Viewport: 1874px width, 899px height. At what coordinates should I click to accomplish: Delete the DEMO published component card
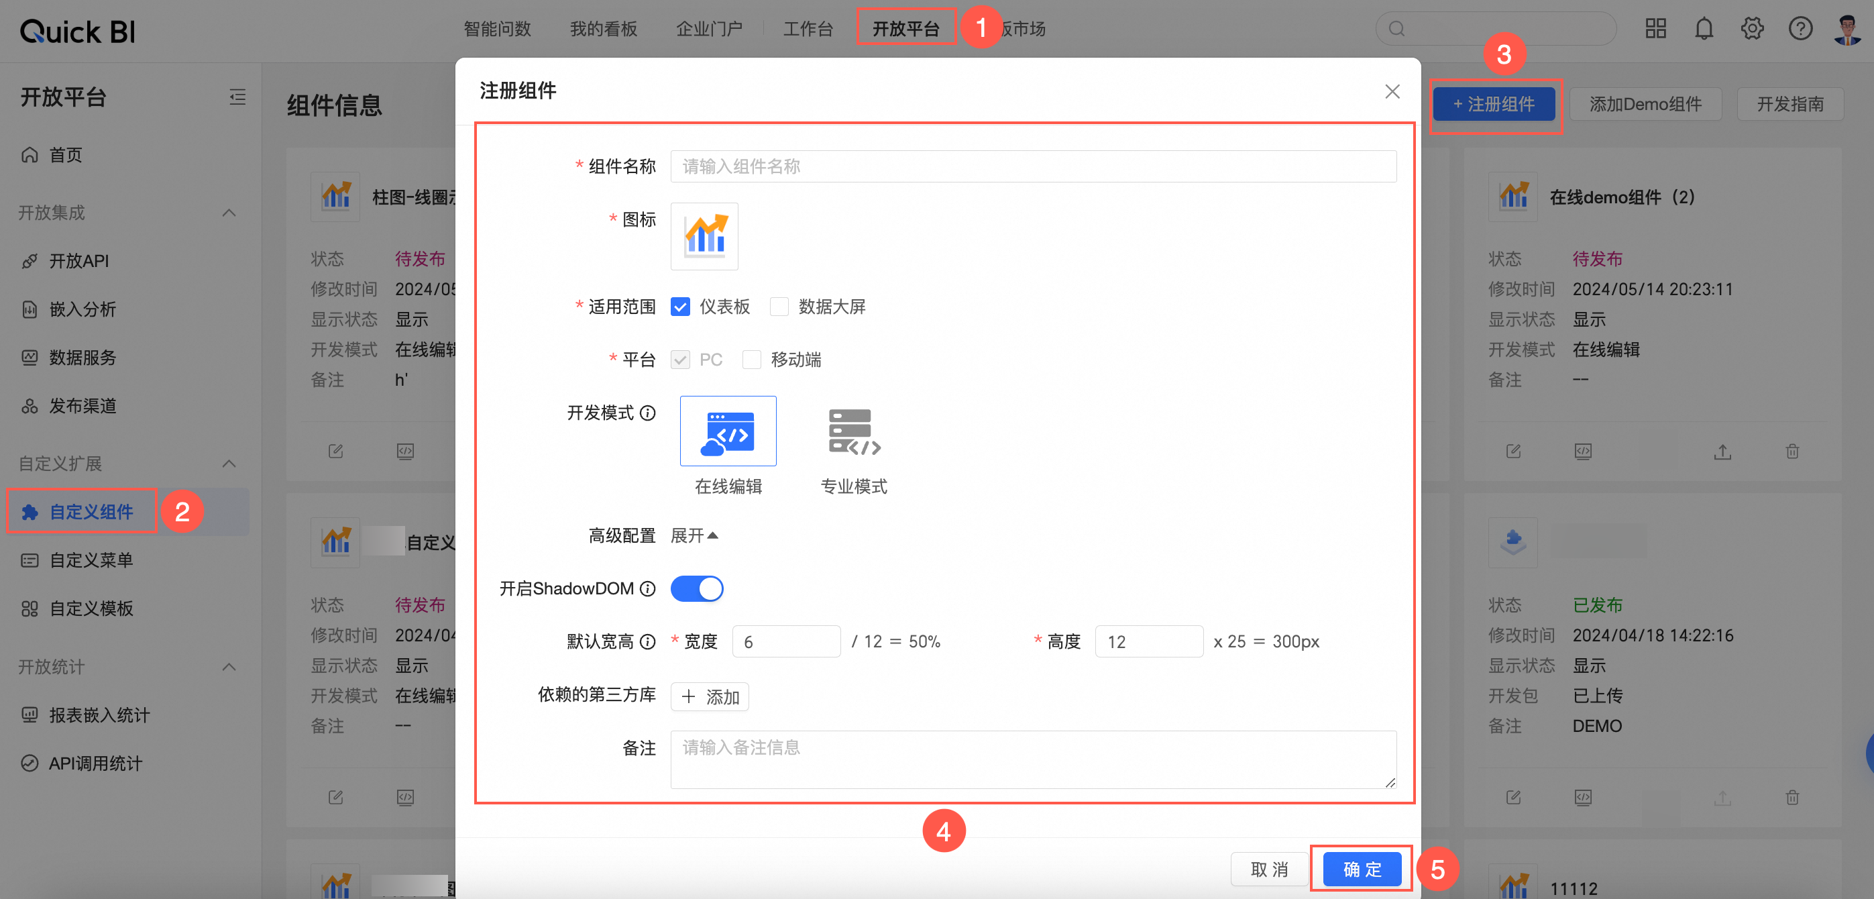click(1792, 797)
